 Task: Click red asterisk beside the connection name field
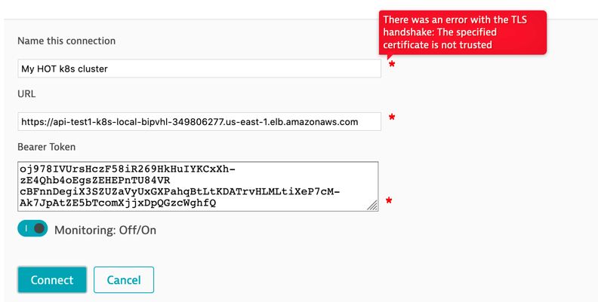[392, 65]
